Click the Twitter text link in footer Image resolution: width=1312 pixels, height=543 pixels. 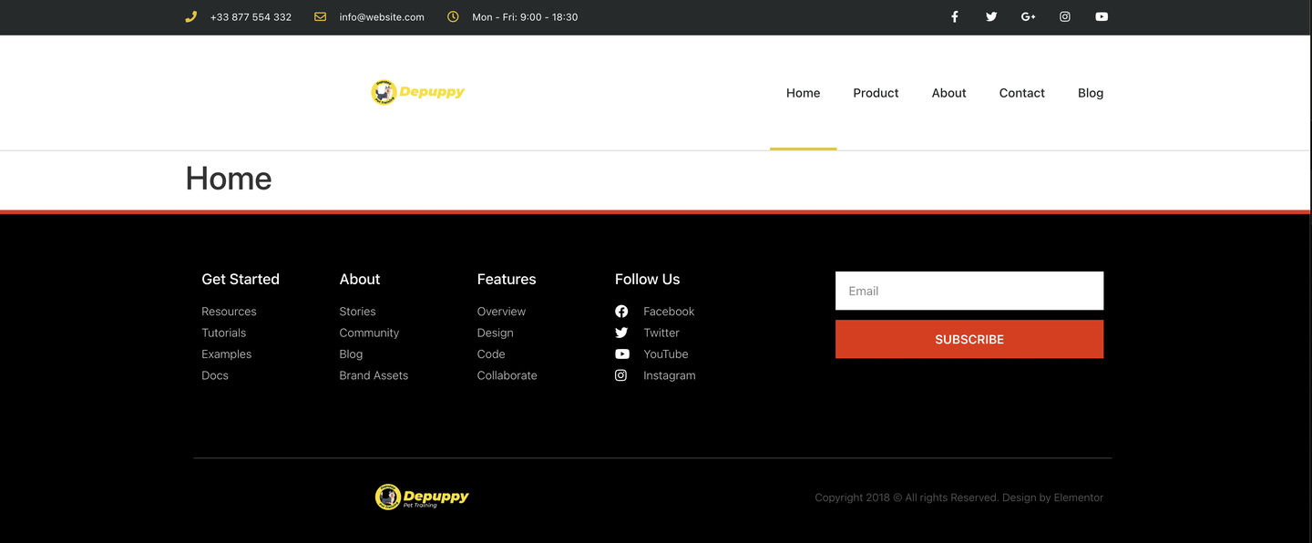click(x=661, y=333)
